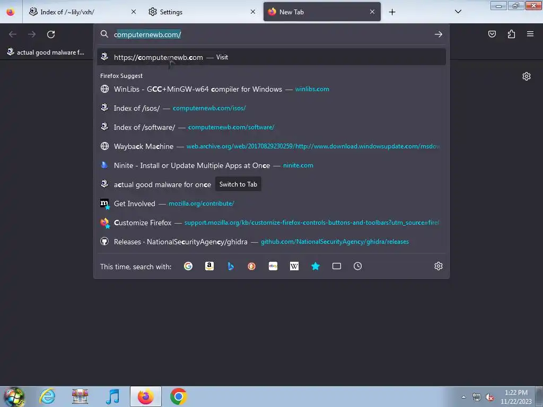Screen dimensions: 543x407
Task: Search with Wikipedia this time
Action: (294, 266)
